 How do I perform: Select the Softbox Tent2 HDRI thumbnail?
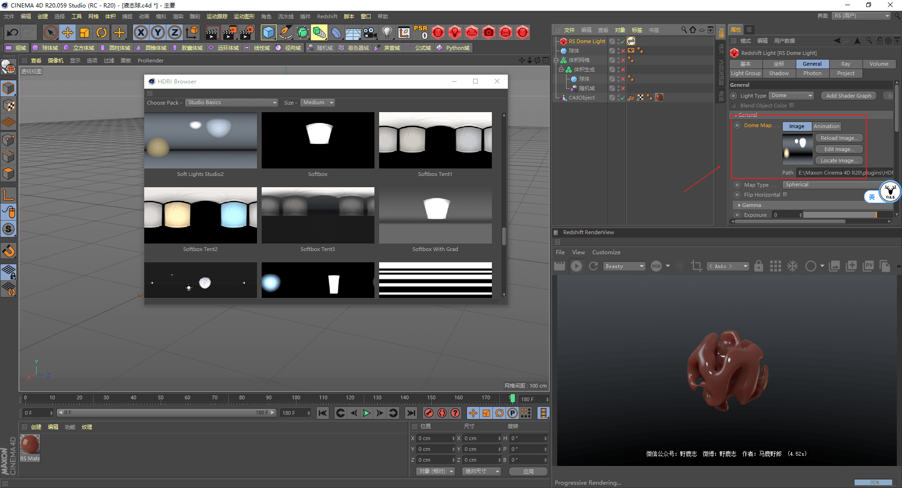click(x=201, y=215)
